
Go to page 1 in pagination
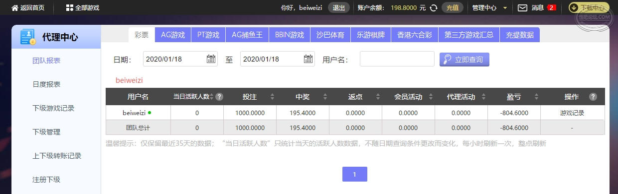[x=355, y=174]
